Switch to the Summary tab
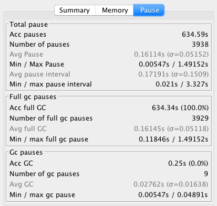The image size is (217, 206). coord(75,10)
